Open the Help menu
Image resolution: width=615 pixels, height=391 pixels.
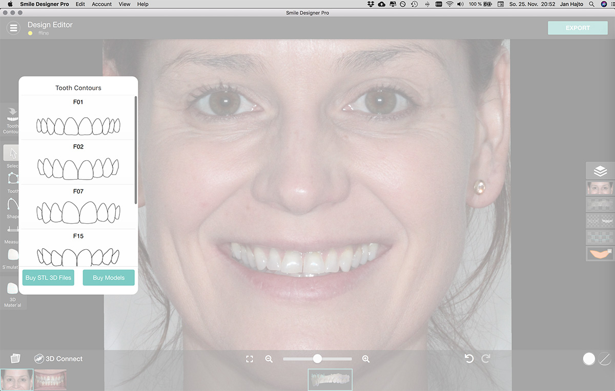[143, 4]
